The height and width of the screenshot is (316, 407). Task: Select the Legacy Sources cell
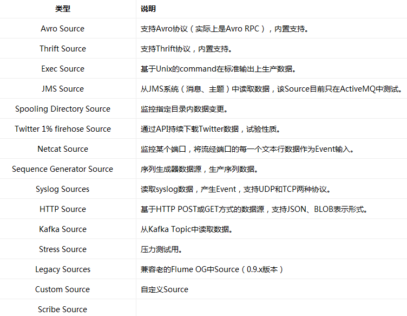63,269
